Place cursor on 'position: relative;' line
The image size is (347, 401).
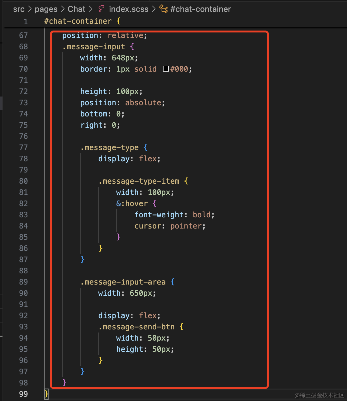[x=105, y=35]
